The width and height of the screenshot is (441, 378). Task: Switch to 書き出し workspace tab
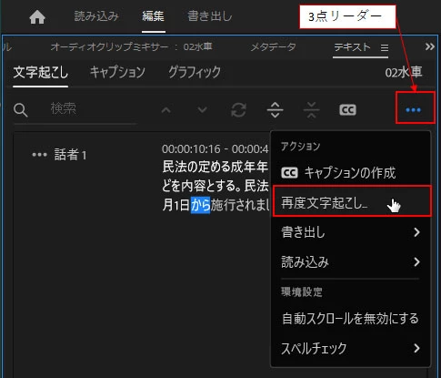pyautogui.click(x=210, y=16)
